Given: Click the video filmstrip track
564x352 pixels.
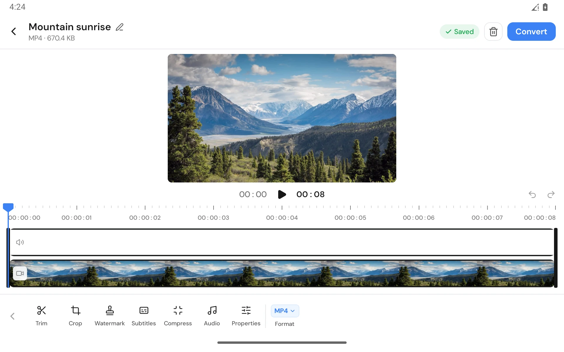Looking at the screenshot, I should pyautogui.click(x=282, y=273).
